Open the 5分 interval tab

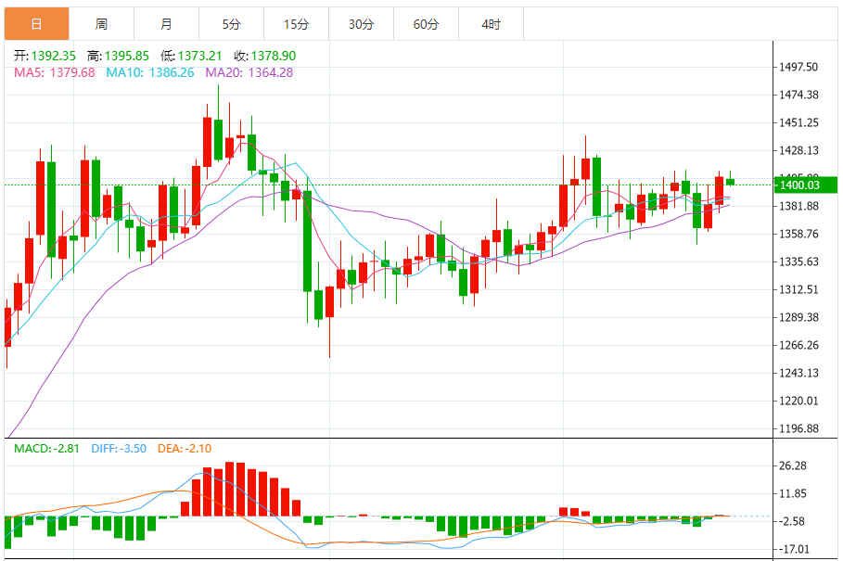click(x=232, y=24)
